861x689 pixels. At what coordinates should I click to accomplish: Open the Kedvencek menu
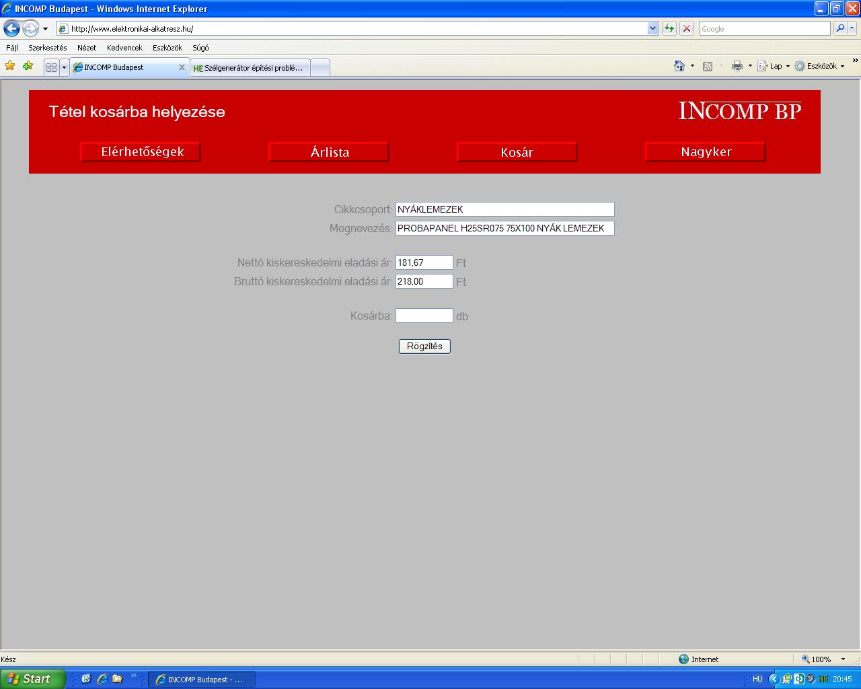point(124,48)
